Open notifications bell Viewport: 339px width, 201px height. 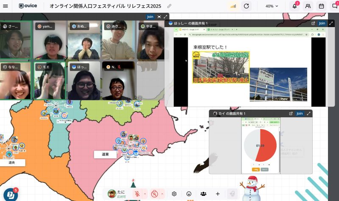tap(294, 6)
